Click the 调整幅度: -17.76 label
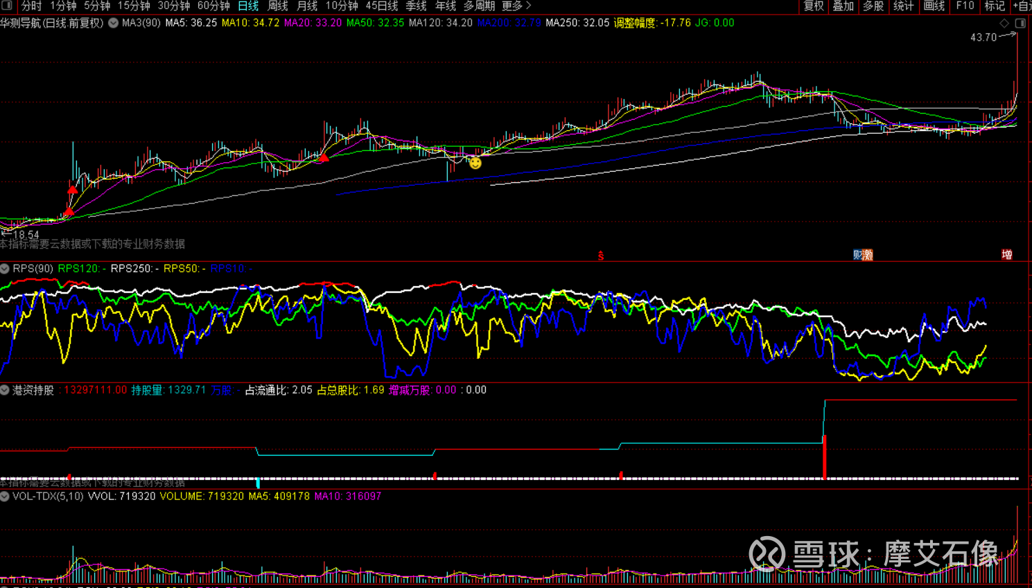This screenshot has height=588, width=1032. (653, 23)
